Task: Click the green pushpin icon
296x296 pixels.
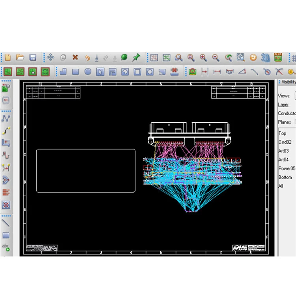Action: pos(136,57)
